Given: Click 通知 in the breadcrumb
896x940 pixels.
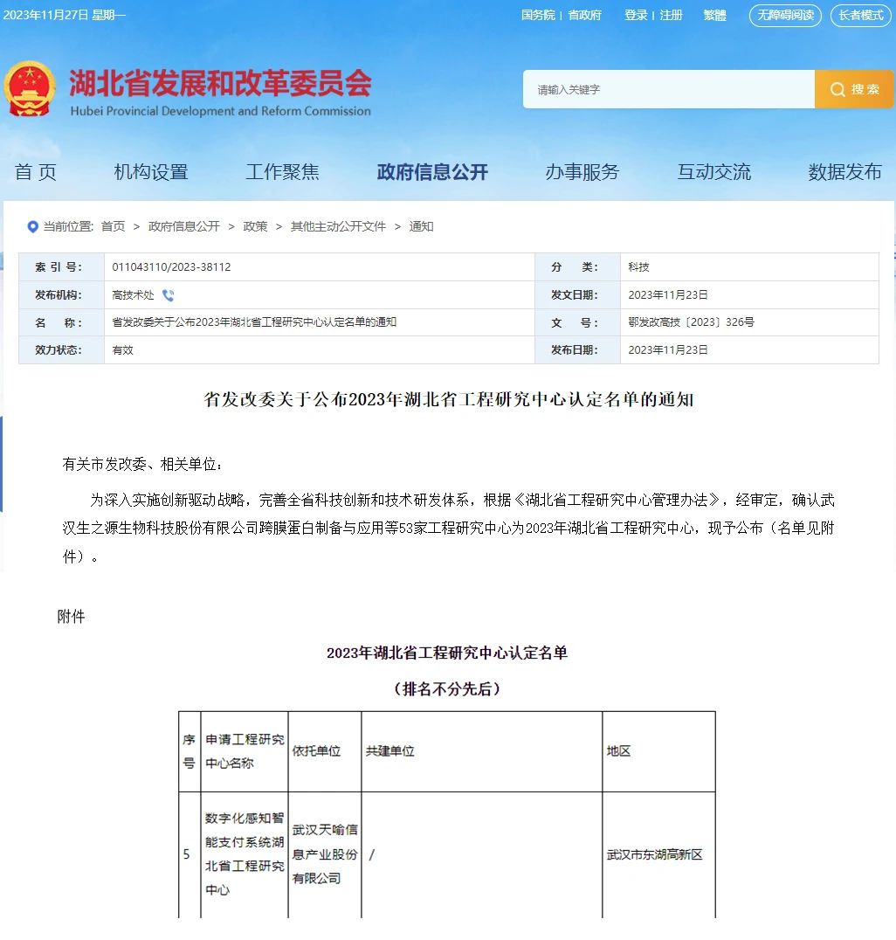Looking at the screenshot, I should click(x=421, y=226).
